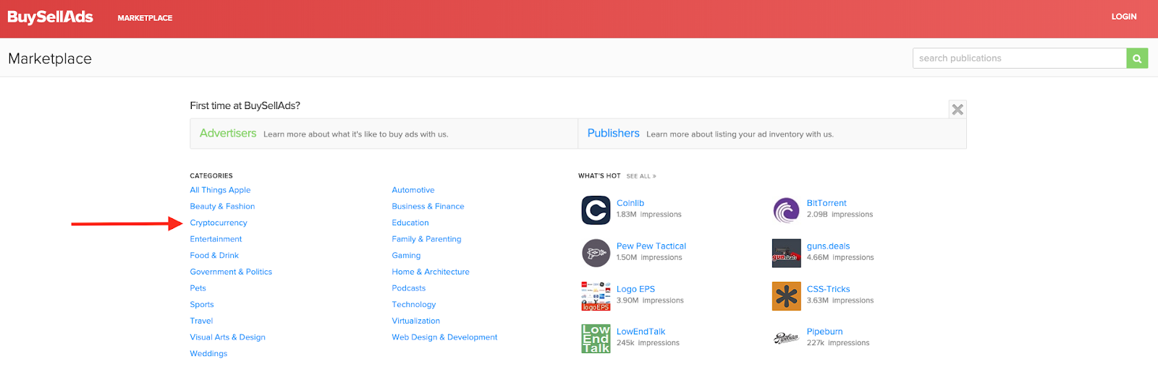This screenshot has width=1158, height=372.
Task: Click the Login link in header
Action: (1123, 17)
